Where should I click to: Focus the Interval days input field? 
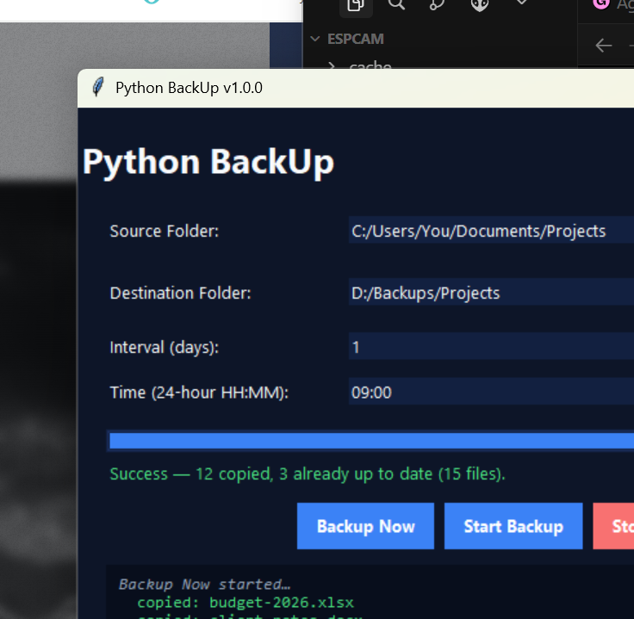click(x=491, y=346)
